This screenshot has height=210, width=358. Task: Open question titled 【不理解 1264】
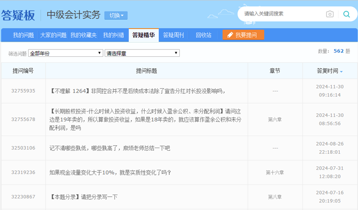tap(137, 91)
